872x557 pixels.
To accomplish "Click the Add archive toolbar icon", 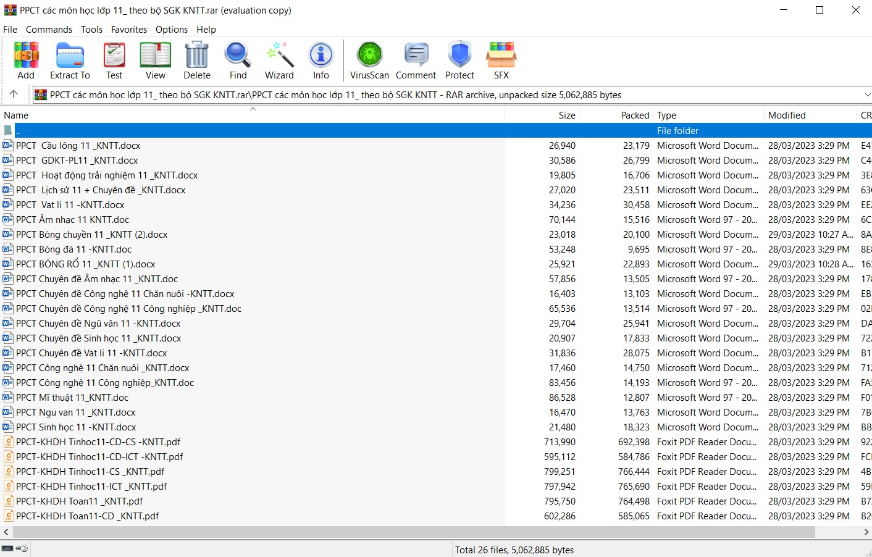I will pos(26,61).
